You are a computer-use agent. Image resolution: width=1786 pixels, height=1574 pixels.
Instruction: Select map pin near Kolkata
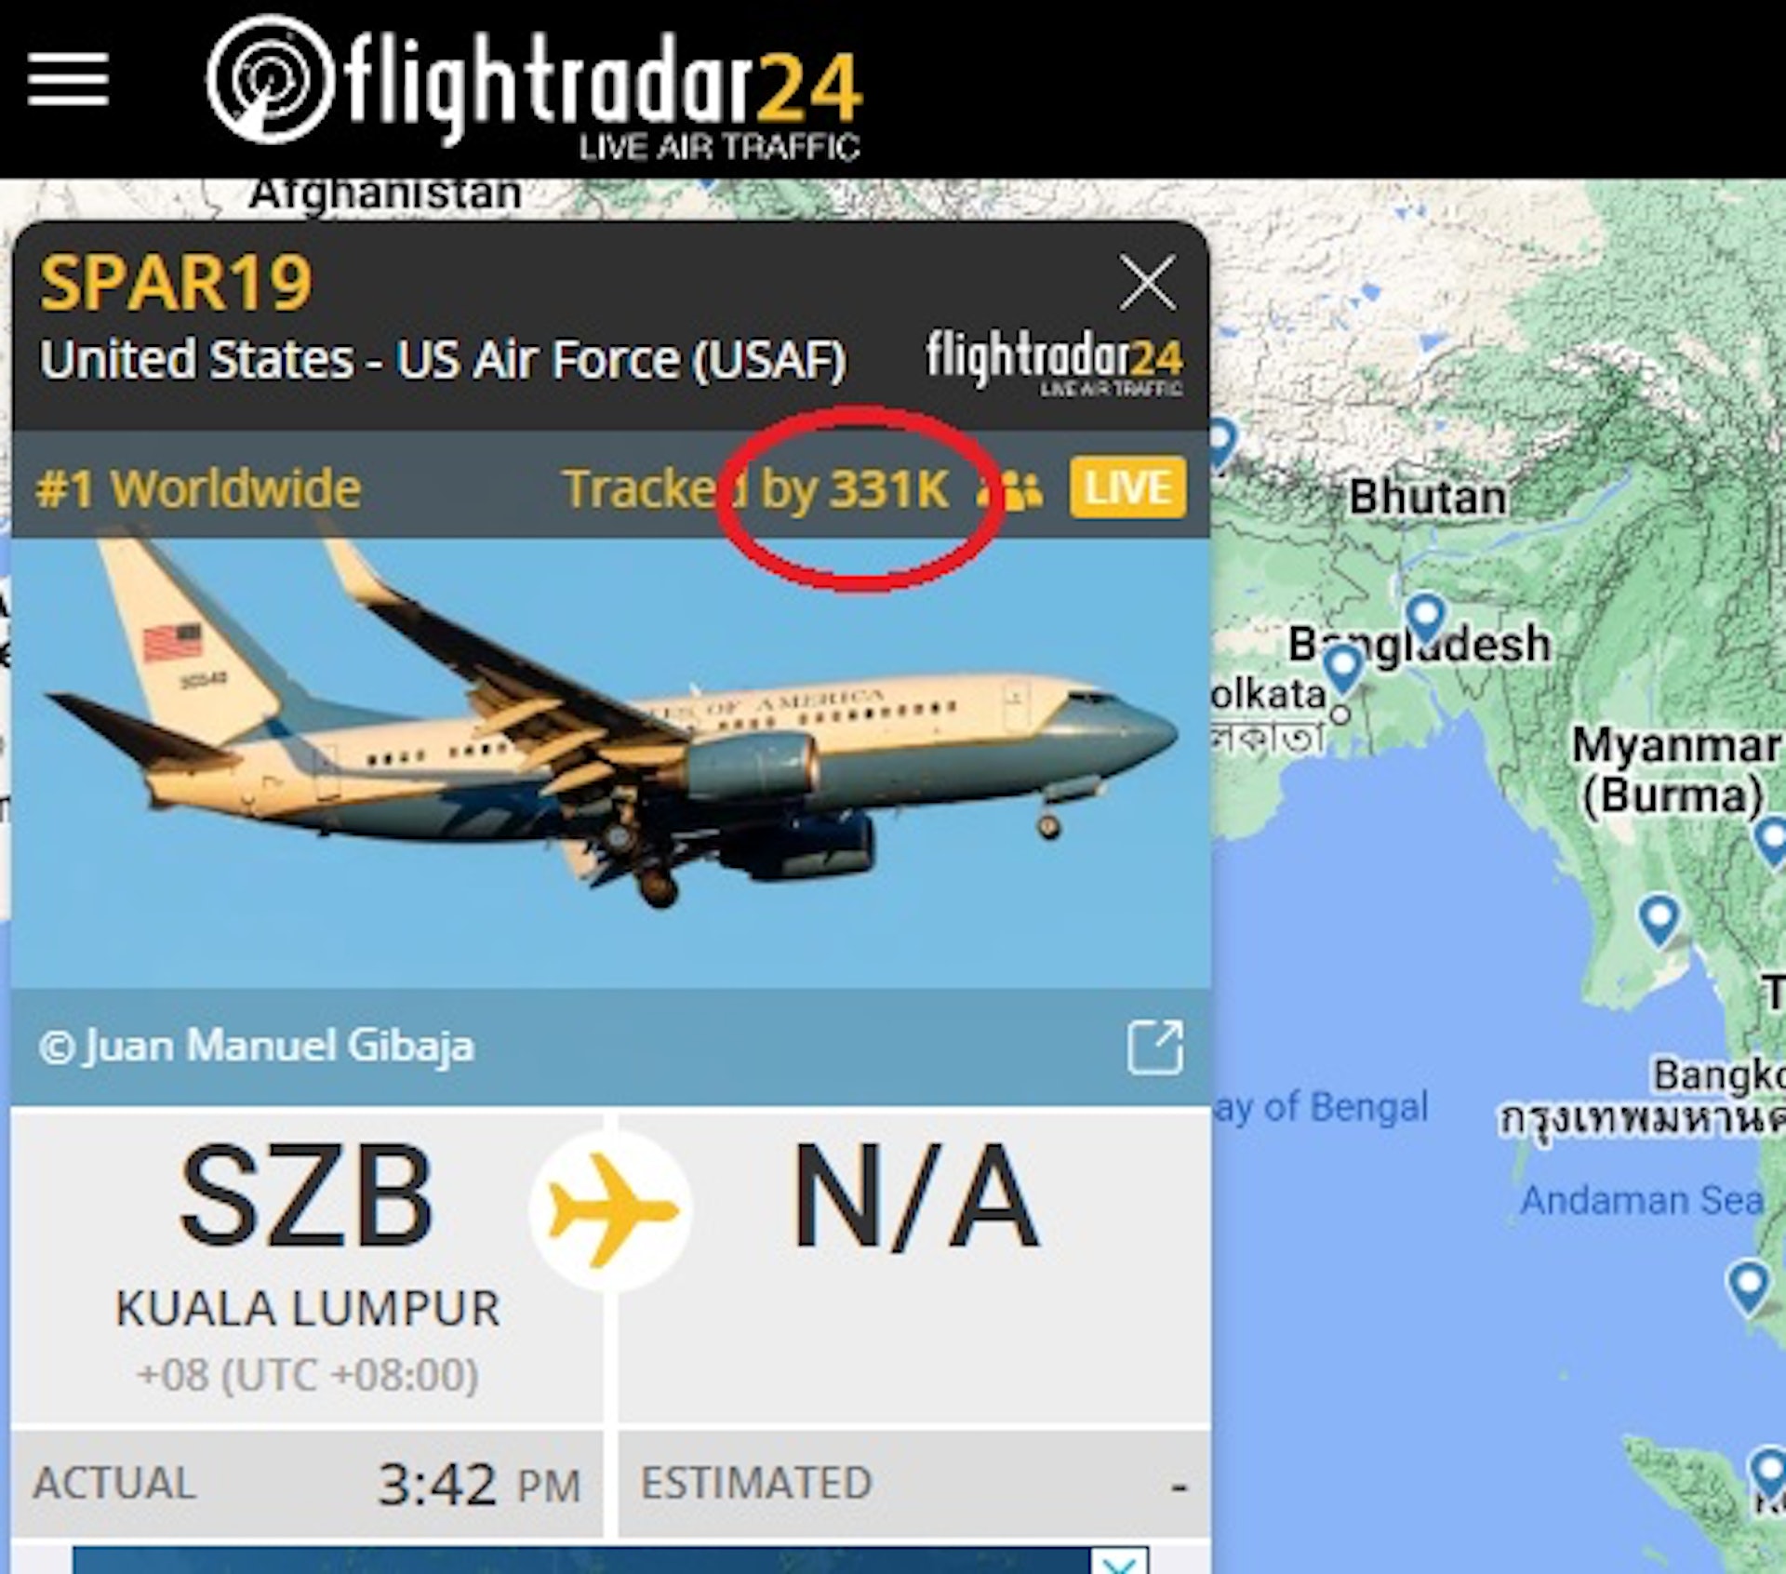1342,669
